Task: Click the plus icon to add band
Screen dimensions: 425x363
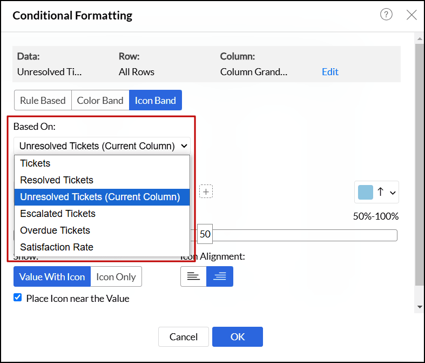Action: (x=206, y=191)
